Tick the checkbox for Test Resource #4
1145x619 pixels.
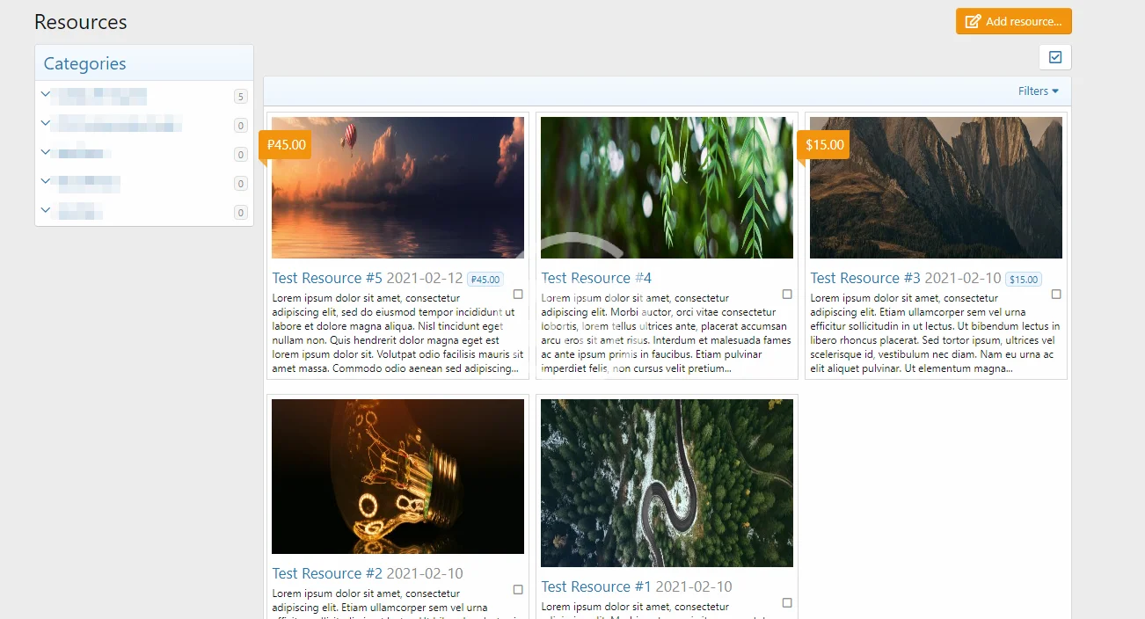[x=787, y=295]
